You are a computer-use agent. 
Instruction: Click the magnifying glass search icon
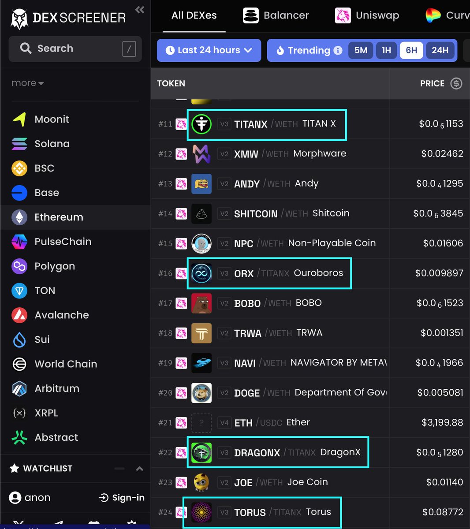(x=26, y=48)
